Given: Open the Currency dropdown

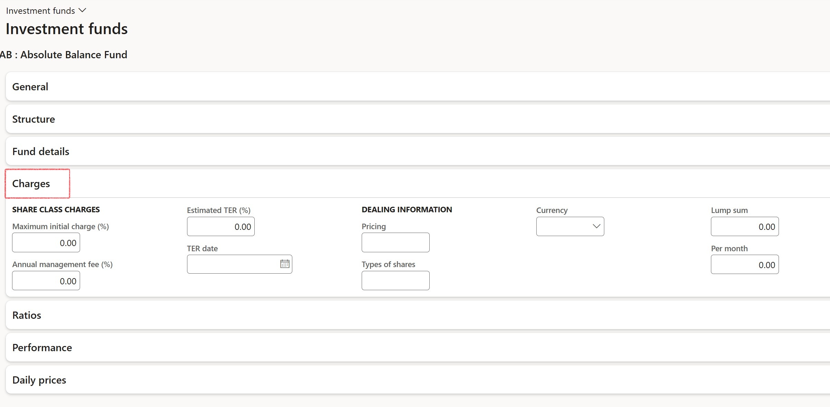Looking at the screenshot, I should (570, 226).
